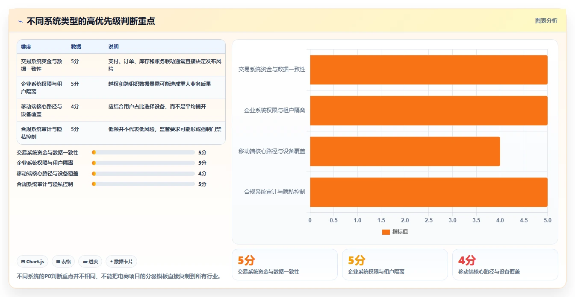Select the Chart.js tag chip

pyautogui.click(x=32, y=262)
